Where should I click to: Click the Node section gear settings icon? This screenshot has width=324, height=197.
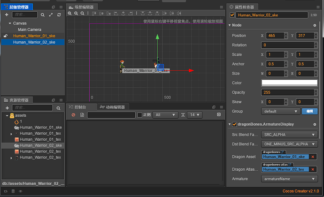tap(315, 25)
